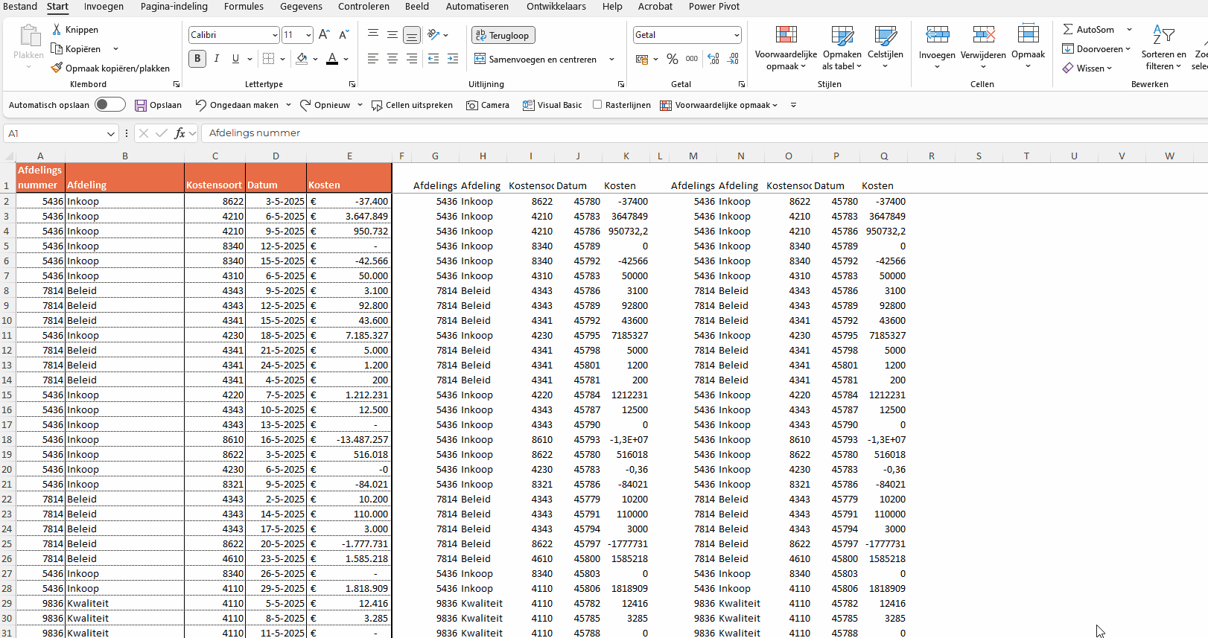Click the Cellen uitspreken button
This screenshot has height=638, width=1208.
412,105
